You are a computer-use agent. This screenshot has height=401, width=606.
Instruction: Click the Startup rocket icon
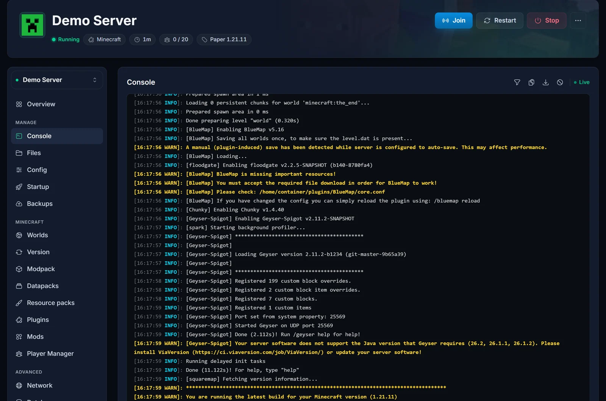tap(19, 187)
